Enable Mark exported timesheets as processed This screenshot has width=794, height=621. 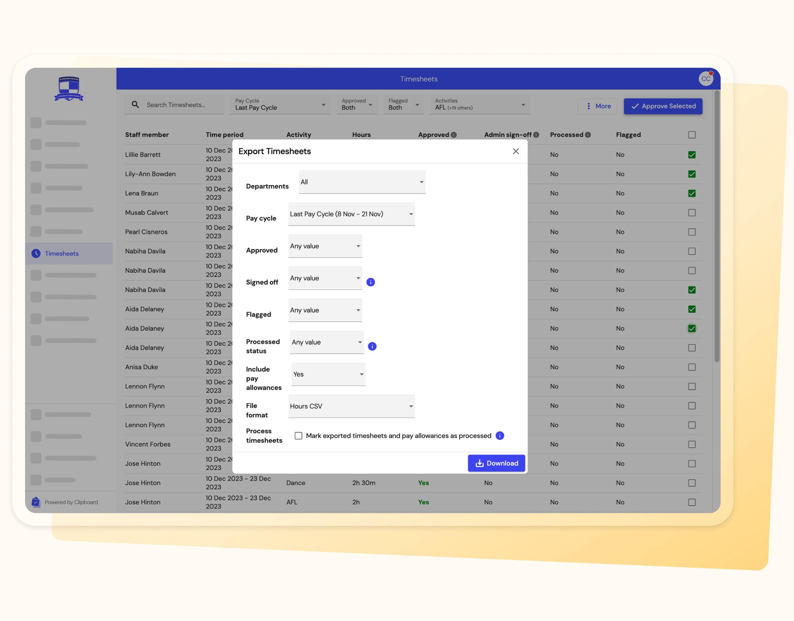coord(298,435)
